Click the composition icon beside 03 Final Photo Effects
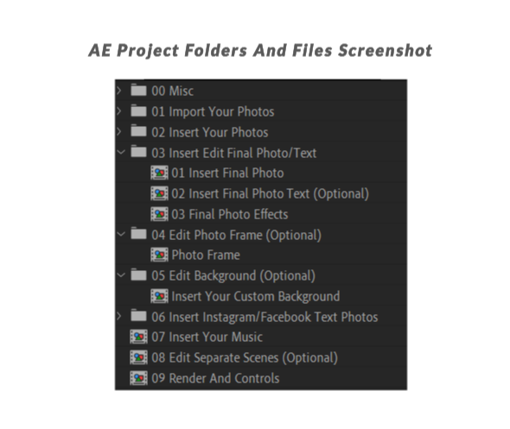 (159, 214)
